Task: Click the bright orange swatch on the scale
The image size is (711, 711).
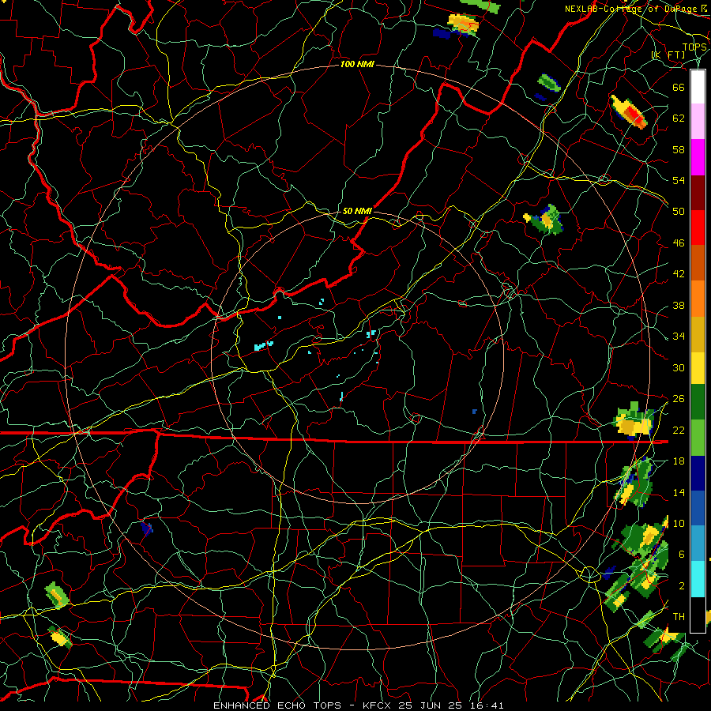Action: click(698, 299)
